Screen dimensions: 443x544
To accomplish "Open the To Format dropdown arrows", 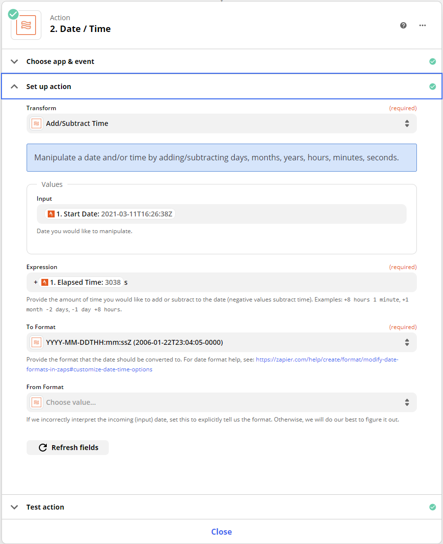I will point(407,342).
